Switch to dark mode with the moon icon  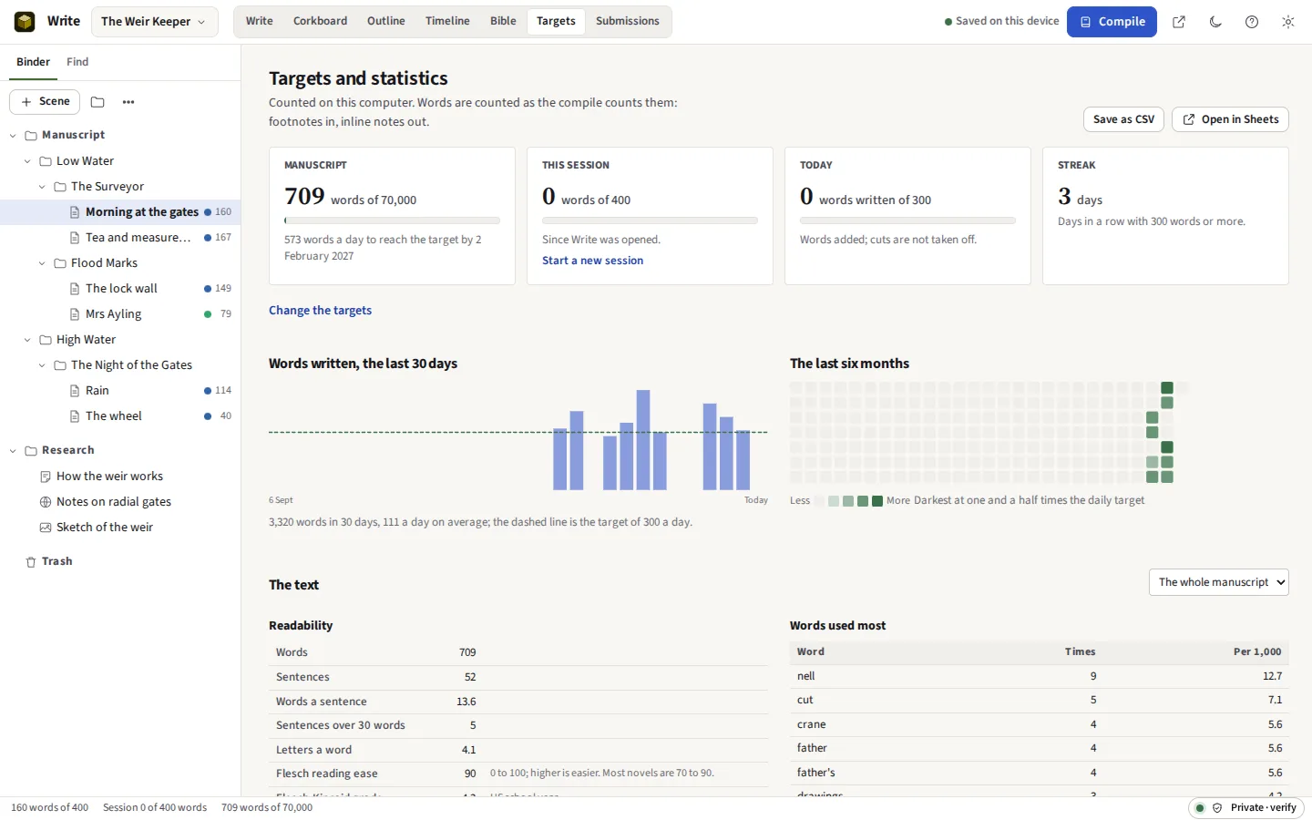coord(1215,22)
